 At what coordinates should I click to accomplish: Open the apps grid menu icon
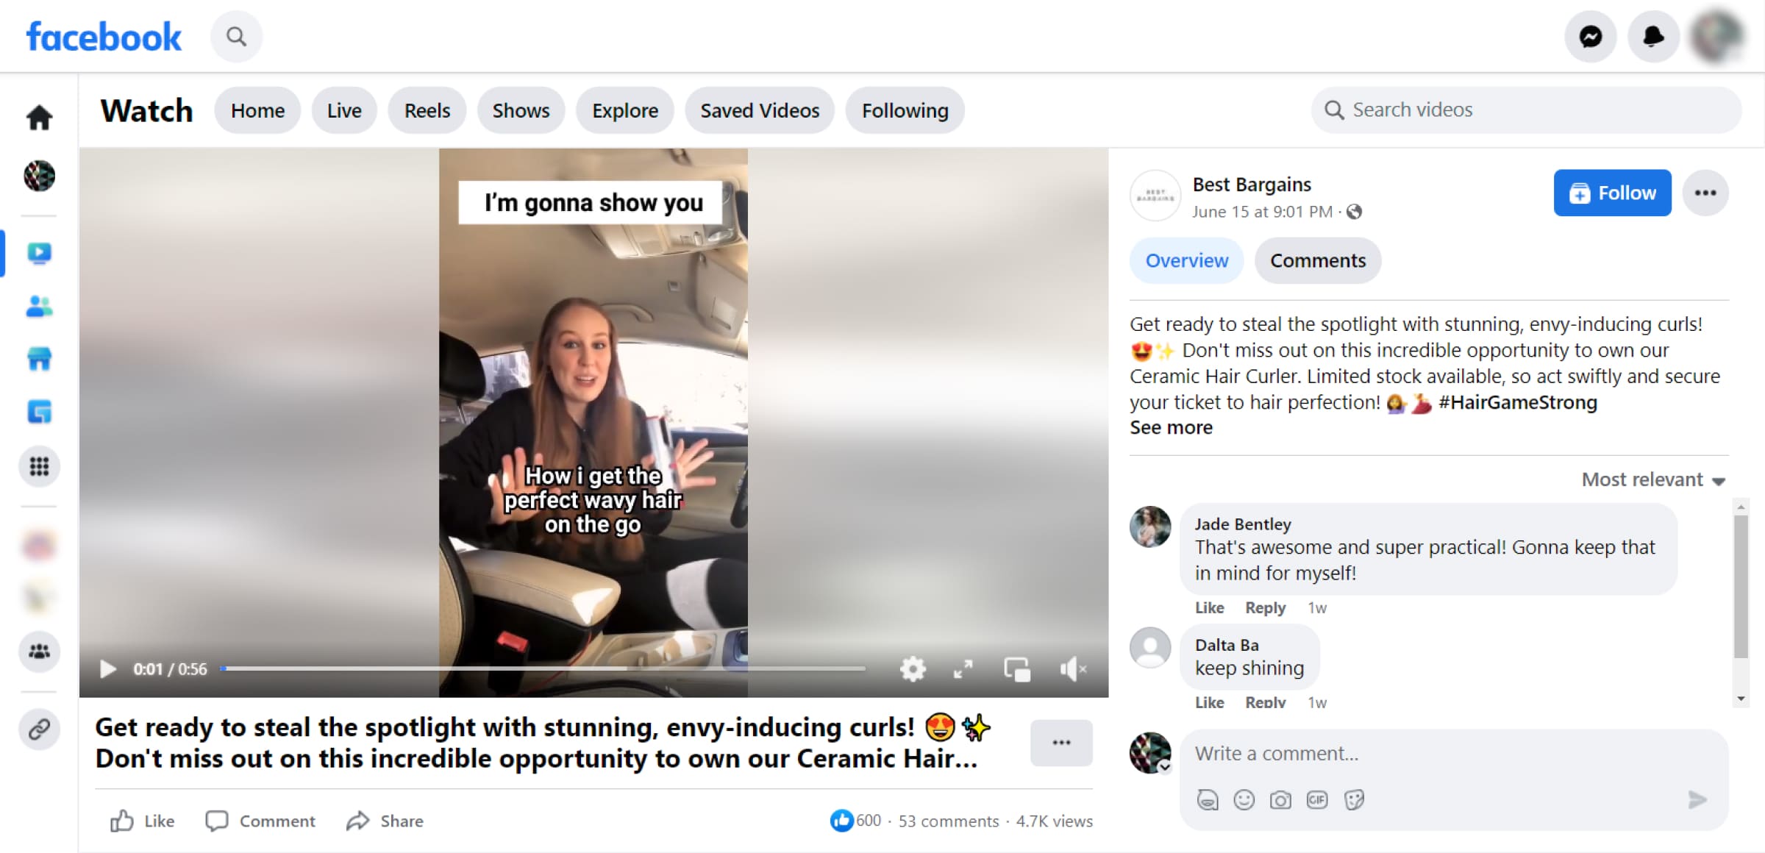(39, 466)
